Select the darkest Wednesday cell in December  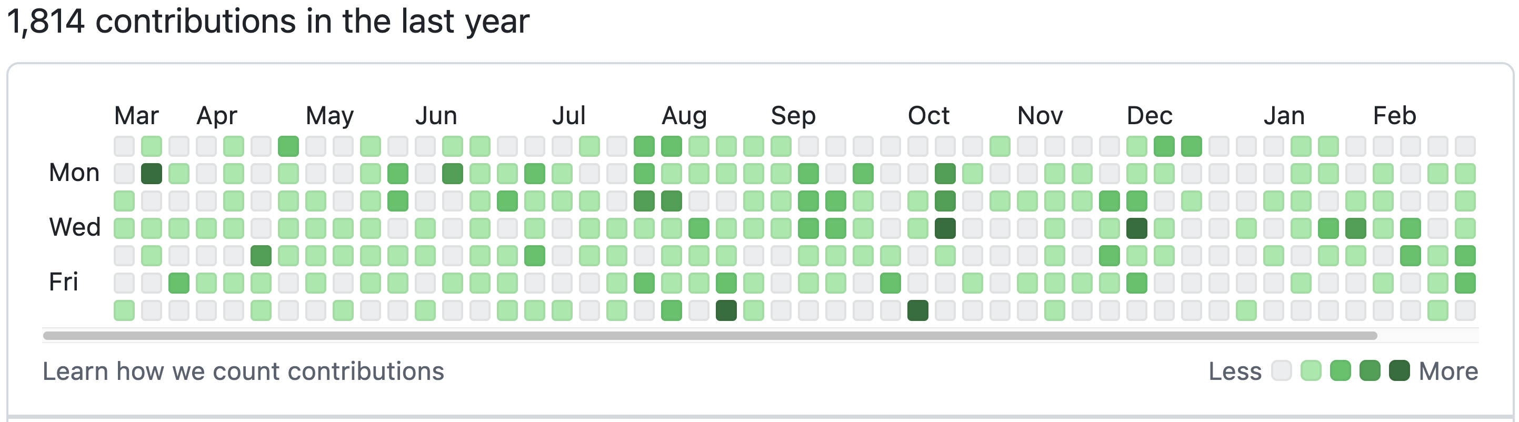[1136, 228]
